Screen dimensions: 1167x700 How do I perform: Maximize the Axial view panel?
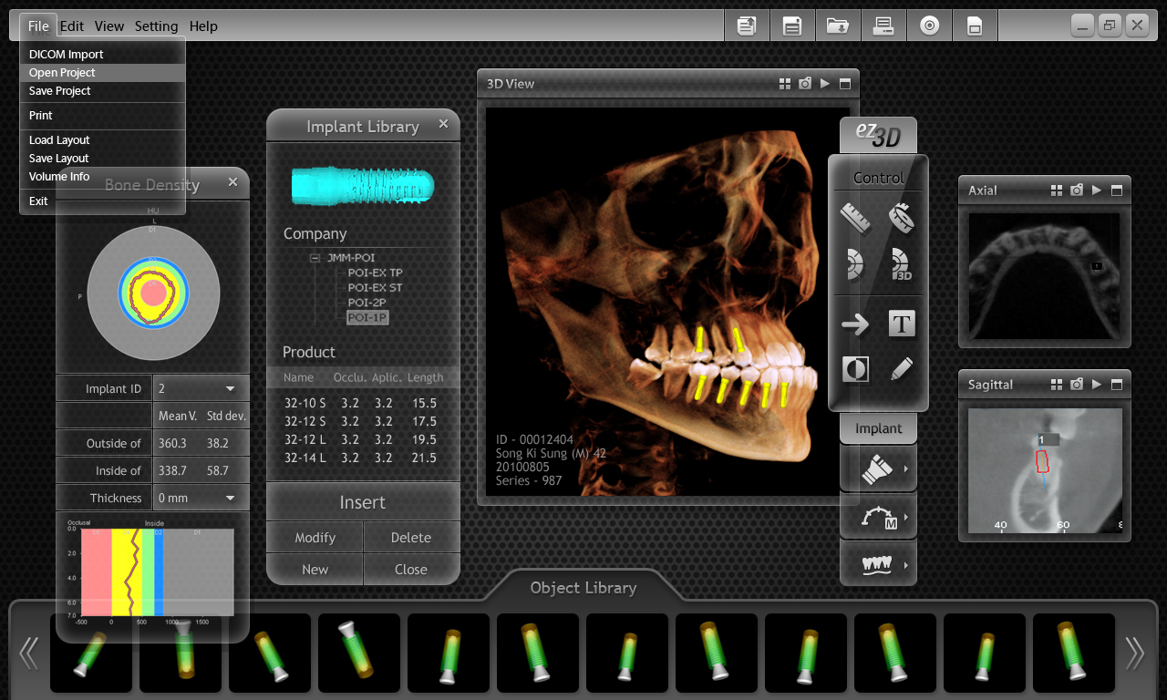tap(1117, 190)
